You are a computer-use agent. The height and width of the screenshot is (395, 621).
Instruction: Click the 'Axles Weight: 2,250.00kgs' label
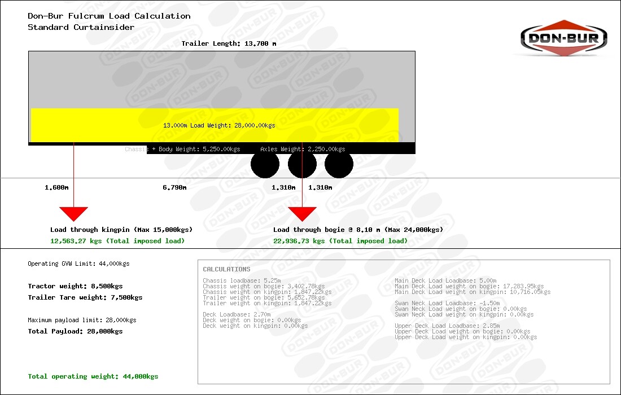point(303,149)
